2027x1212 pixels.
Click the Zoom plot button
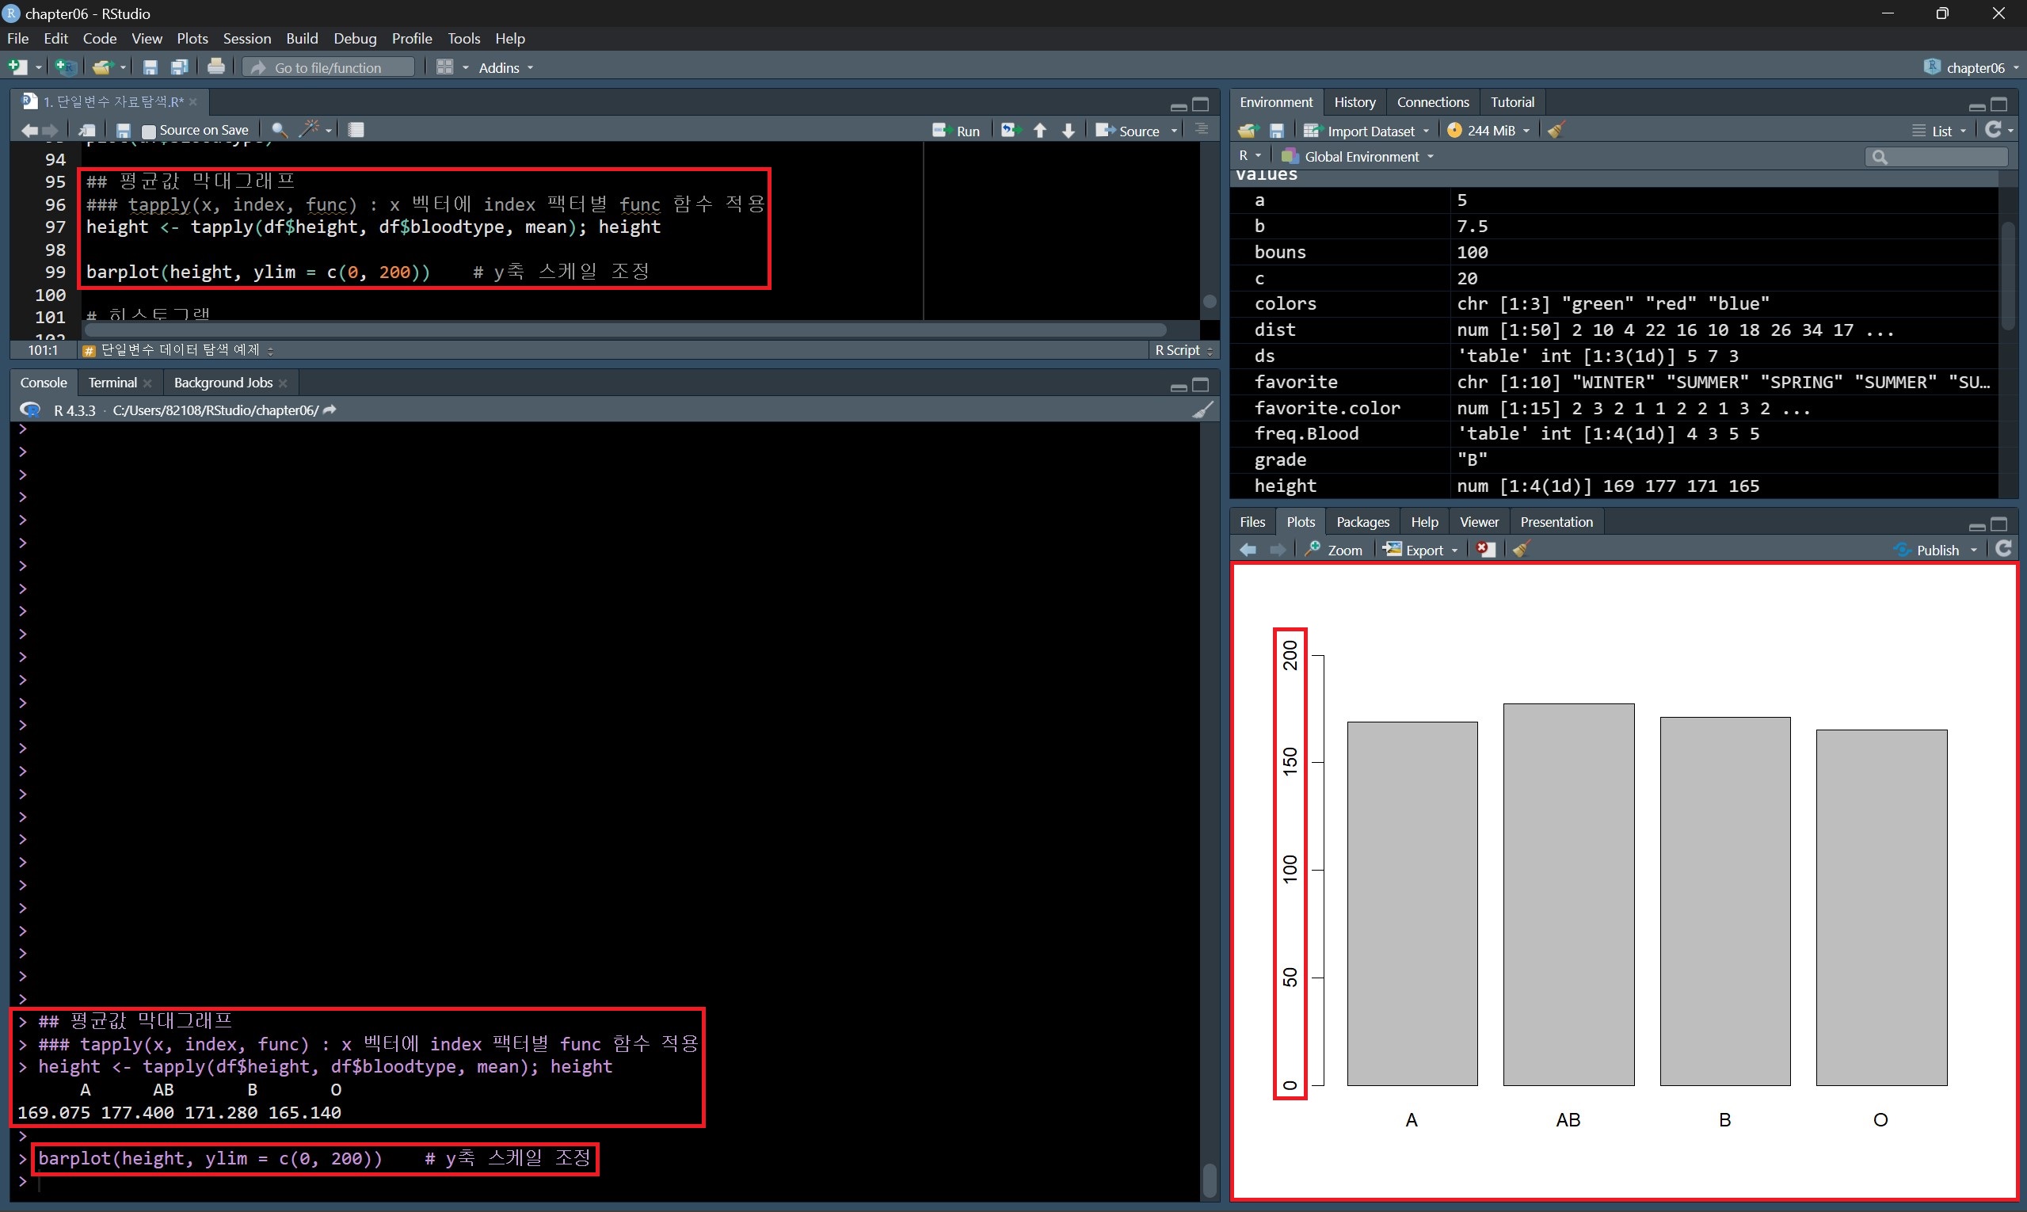pos(1335,550)
